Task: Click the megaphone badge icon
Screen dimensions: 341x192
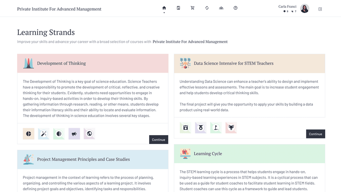Action: coord(74,133)
